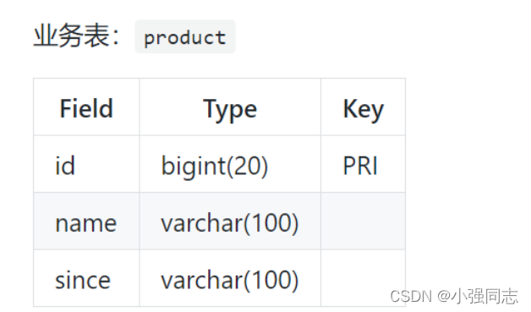This screenshot has height=312, width=531.
Task: Click the 业 character in heading
Action: [46, 36]
